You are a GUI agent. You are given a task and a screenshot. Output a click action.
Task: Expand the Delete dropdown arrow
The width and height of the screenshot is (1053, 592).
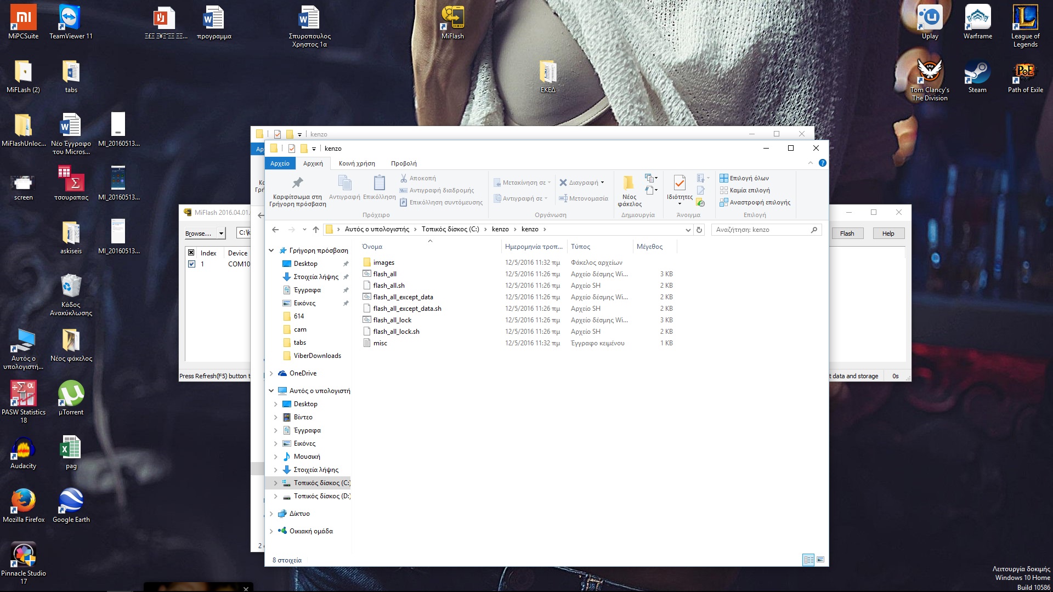[603, 183]
